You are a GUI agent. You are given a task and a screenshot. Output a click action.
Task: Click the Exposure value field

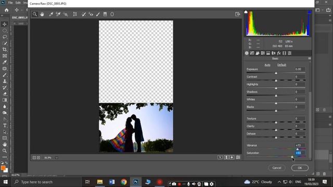pyautogui.click(x=299, y=69)
